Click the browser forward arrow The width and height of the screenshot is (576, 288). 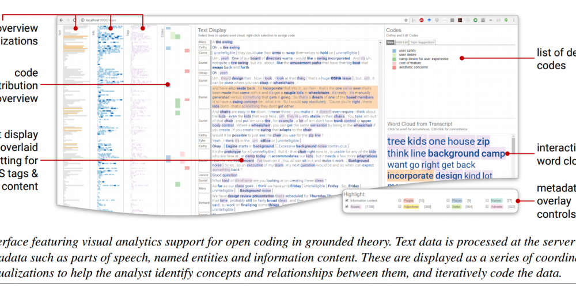tap(68, 20)
